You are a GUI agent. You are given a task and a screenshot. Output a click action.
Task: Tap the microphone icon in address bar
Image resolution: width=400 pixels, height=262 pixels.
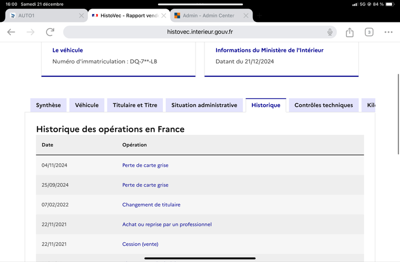coord(330,32)
